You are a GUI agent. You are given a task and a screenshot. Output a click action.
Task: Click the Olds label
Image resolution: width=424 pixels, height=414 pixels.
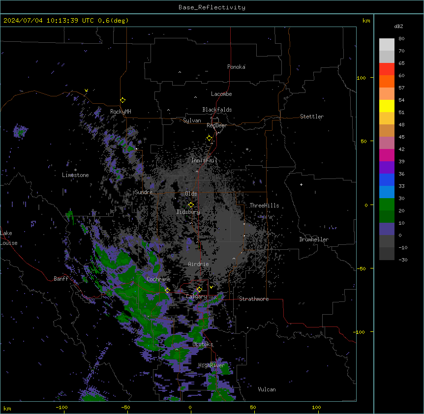(x=191, y=194)
